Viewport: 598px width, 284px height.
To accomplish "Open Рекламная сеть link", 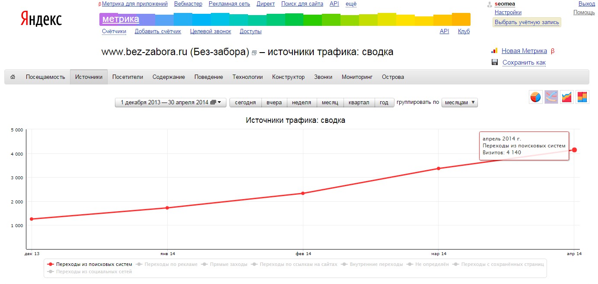I will coord(229,4).
